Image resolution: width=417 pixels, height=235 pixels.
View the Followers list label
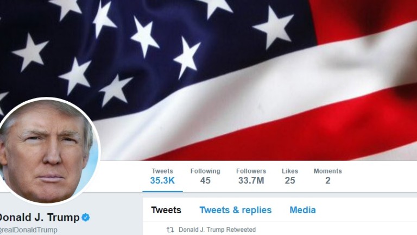[x=251, y=171]
